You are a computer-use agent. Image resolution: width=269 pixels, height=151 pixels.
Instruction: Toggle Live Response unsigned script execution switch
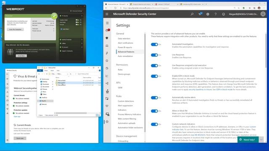(x=154, y=66)
